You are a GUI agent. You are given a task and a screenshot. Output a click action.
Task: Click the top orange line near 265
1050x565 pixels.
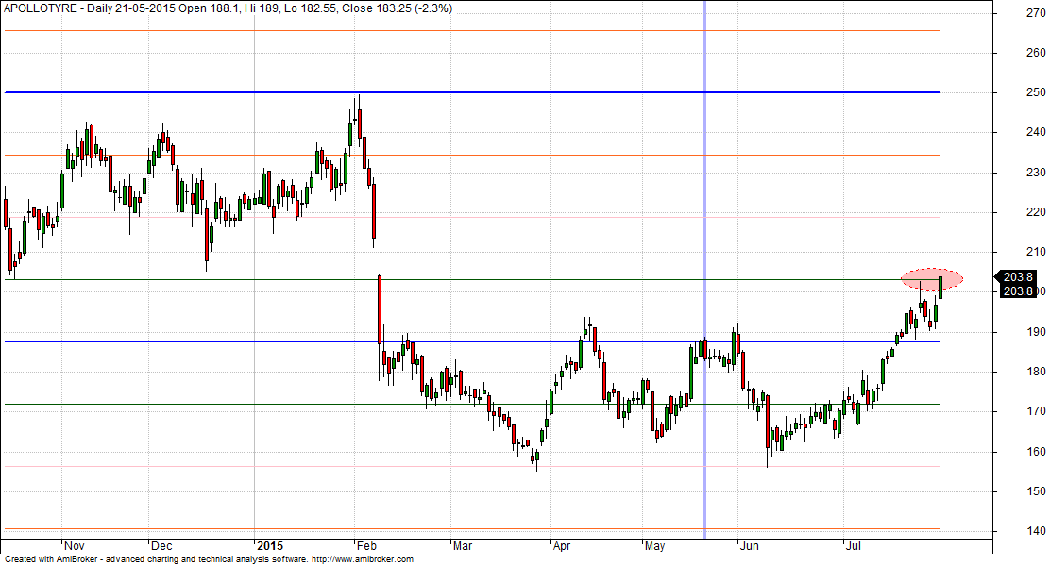[x=472, y=31]
